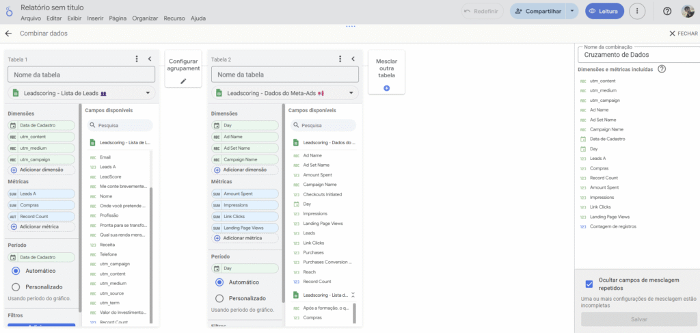Click Adicionar métrica in Tabela 2
Screen dimensions: 700x333
click(243, 238)
